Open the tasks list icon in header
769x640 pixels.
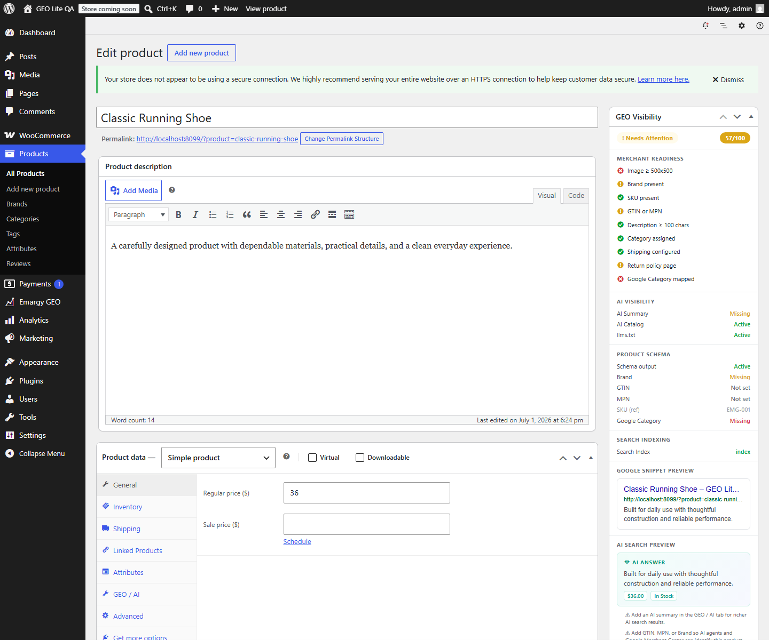(x=724, y=26)
